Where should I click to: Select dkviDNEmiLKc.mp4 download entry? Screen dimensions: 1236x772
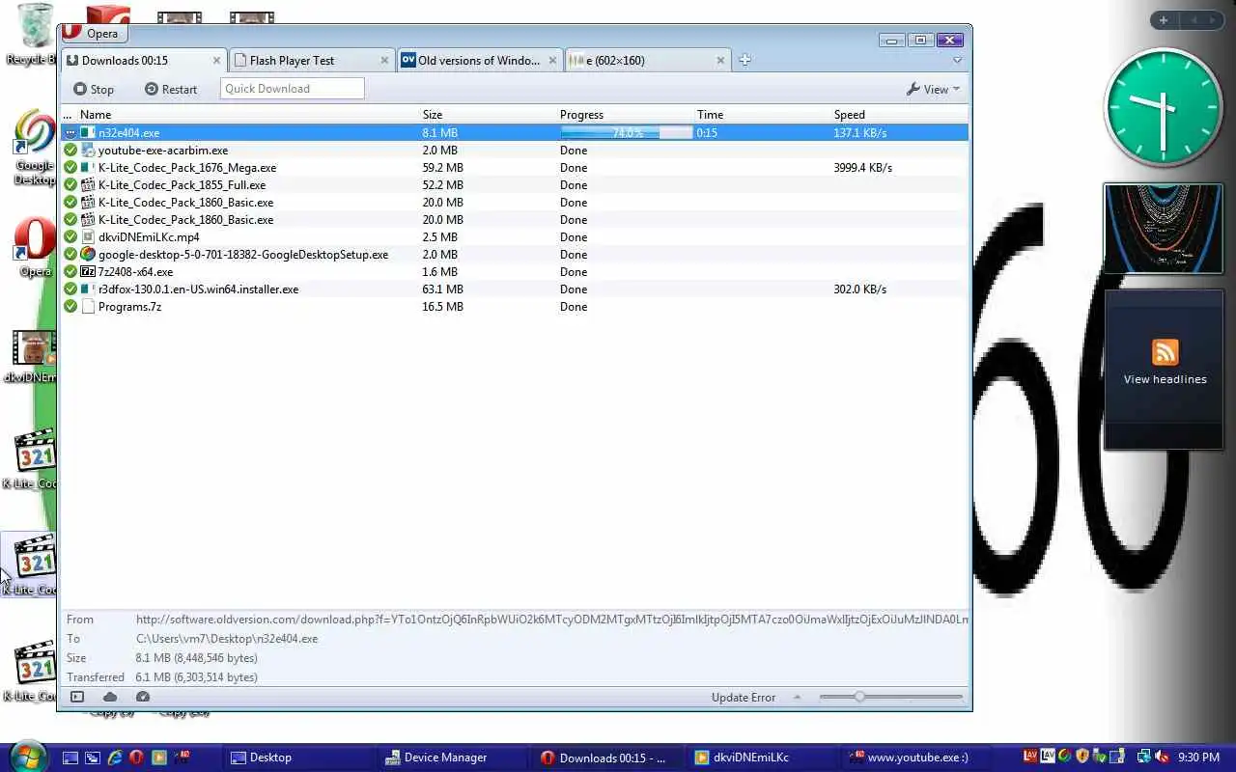[515, 237]
